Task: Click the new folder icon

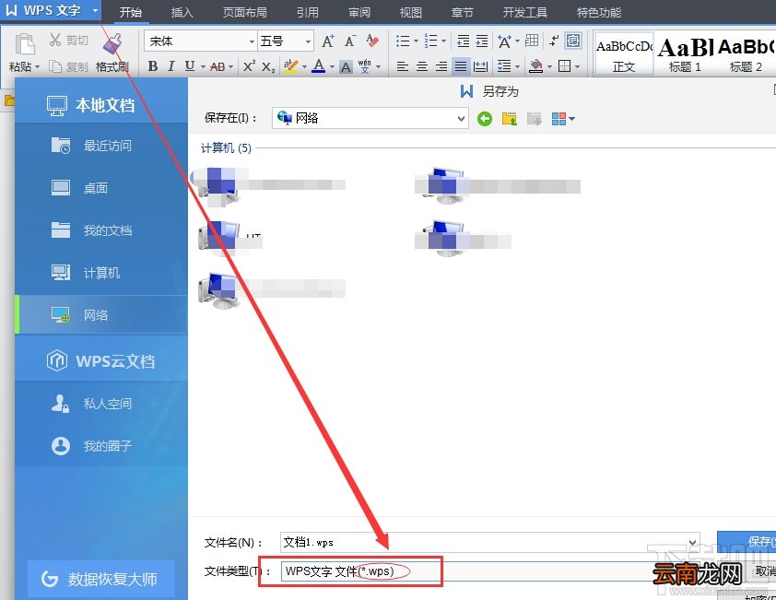Action: click(x=534, y=118)
